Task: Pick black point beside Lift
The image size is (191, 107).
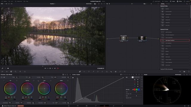Action: click(4, 81)
